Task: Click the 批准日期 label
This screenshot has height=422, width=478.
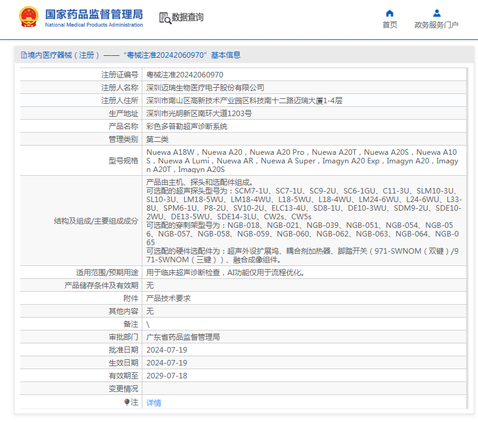Action: coord(123,350)
